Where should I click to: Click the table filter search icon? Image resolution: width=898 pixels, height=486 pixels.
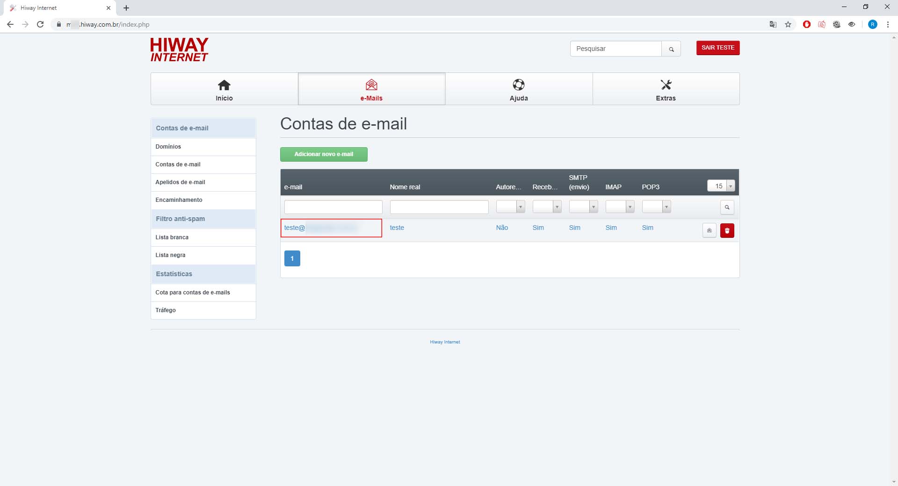pos(727,207)
